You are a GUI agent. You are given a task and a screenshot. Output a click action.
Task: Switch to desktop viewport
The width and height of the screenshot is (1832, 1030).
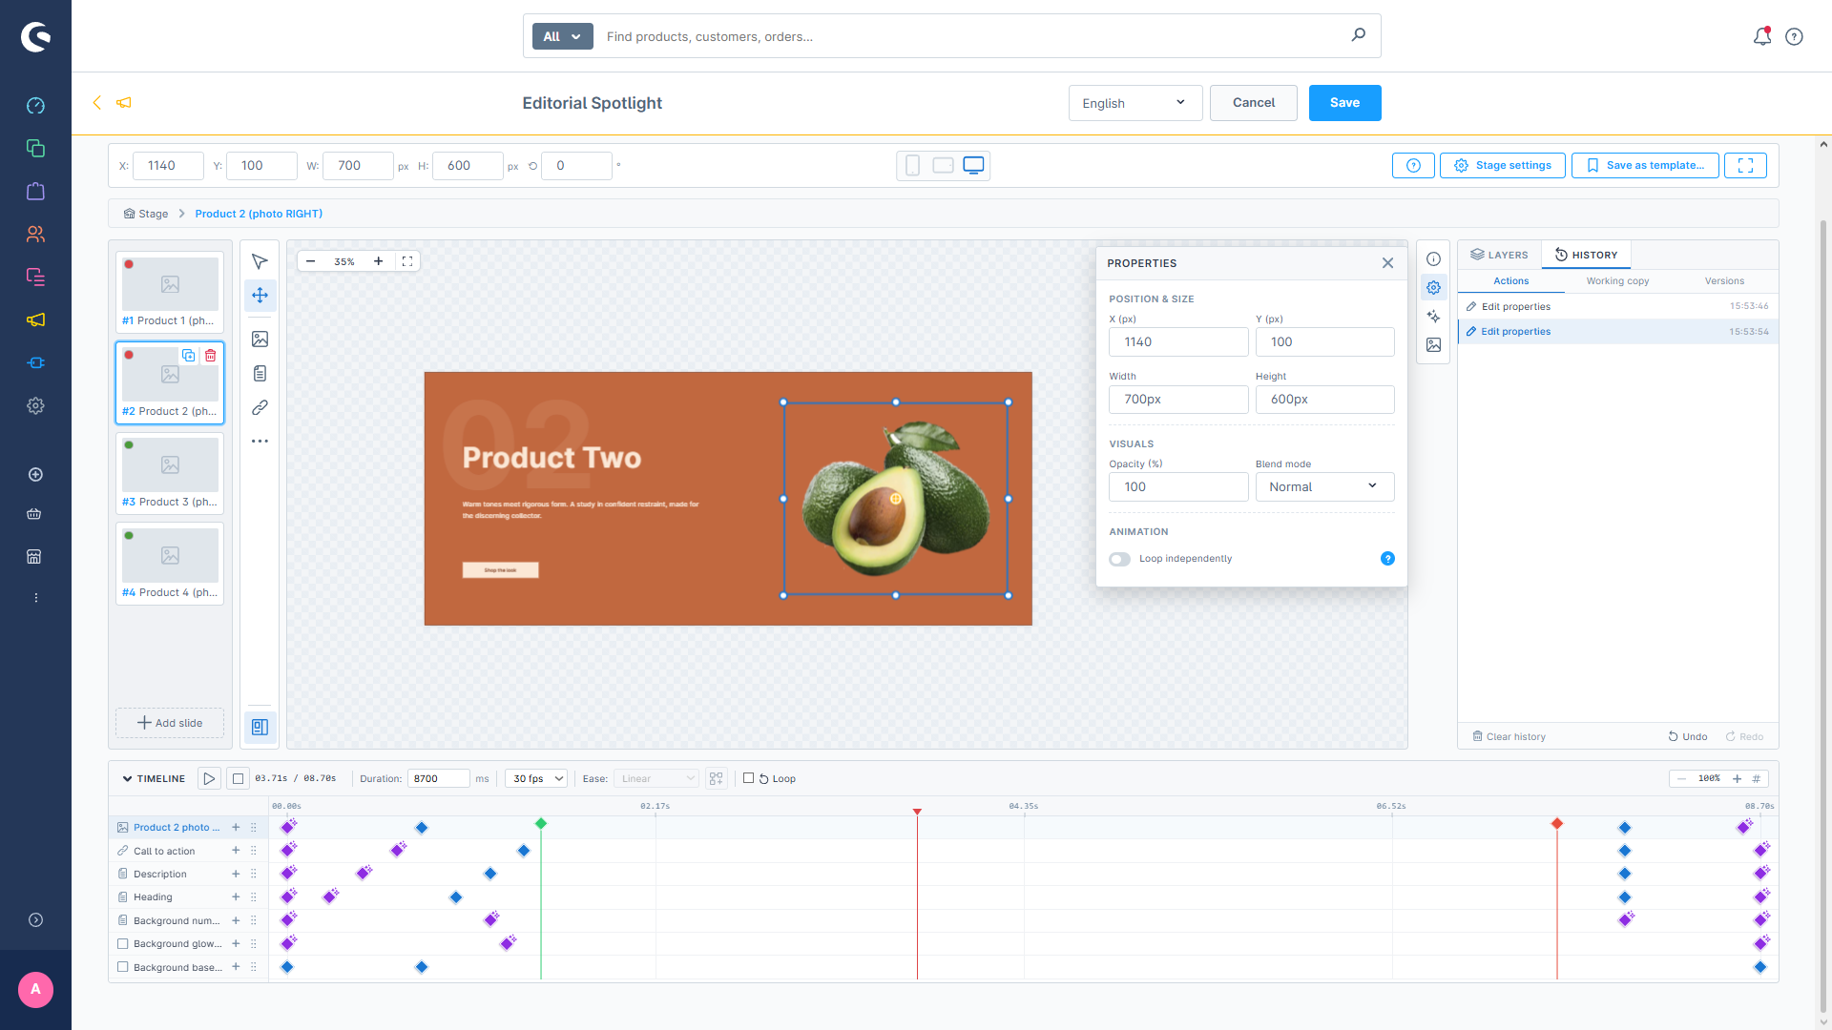tap(973, 166)
